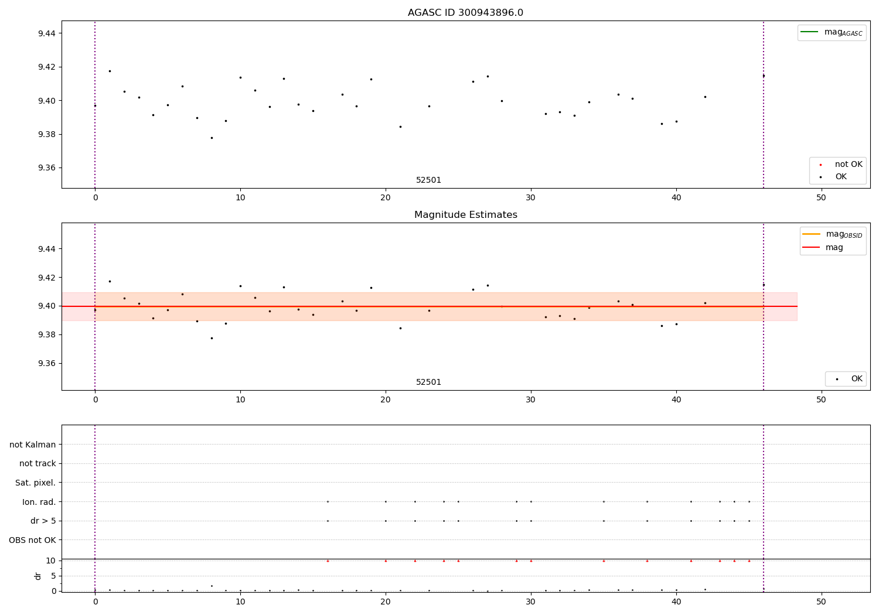
Task: Click the "AGASC ID 300943896.0" plot title
Action: (x=465, y=13)
